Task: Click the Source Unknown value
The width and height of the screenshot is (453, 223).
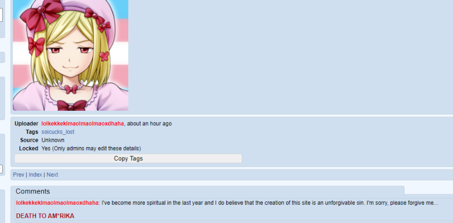Action: click(x=53, y=140)
